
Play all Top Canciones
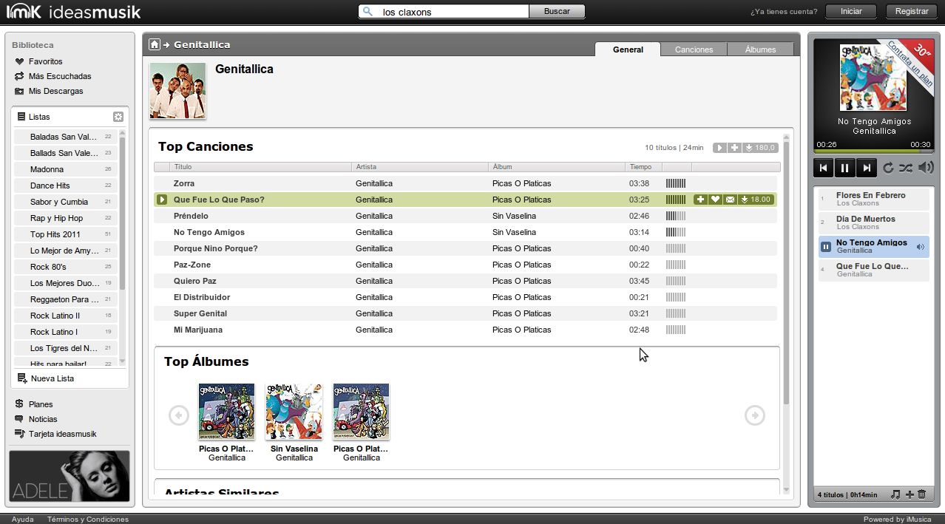pyautogui.click(x=719, y=148)
